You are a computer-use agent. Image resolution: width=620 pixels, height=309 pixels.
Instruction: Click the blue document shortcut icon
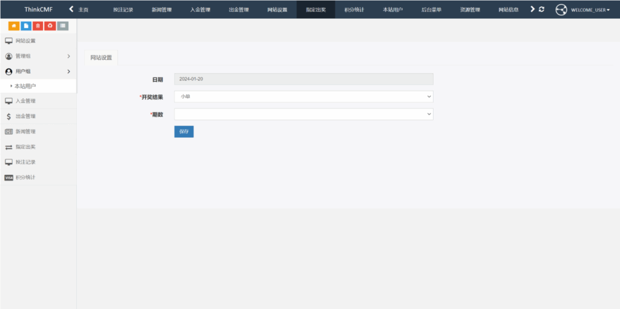(26, 25)
